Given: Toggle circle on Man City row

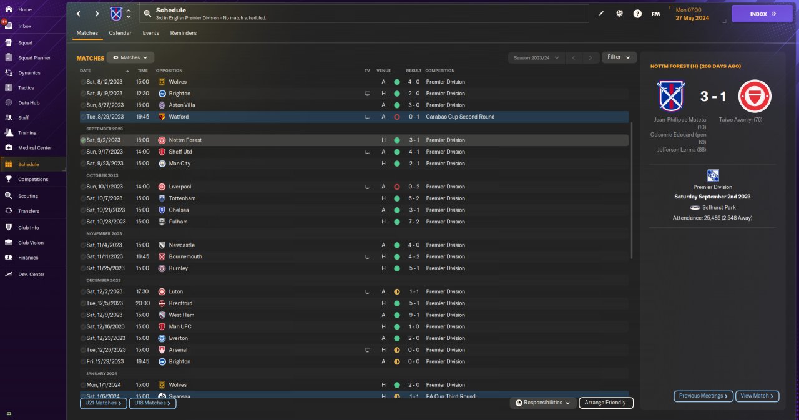Looking at the screenshot, I should point(83,164).
